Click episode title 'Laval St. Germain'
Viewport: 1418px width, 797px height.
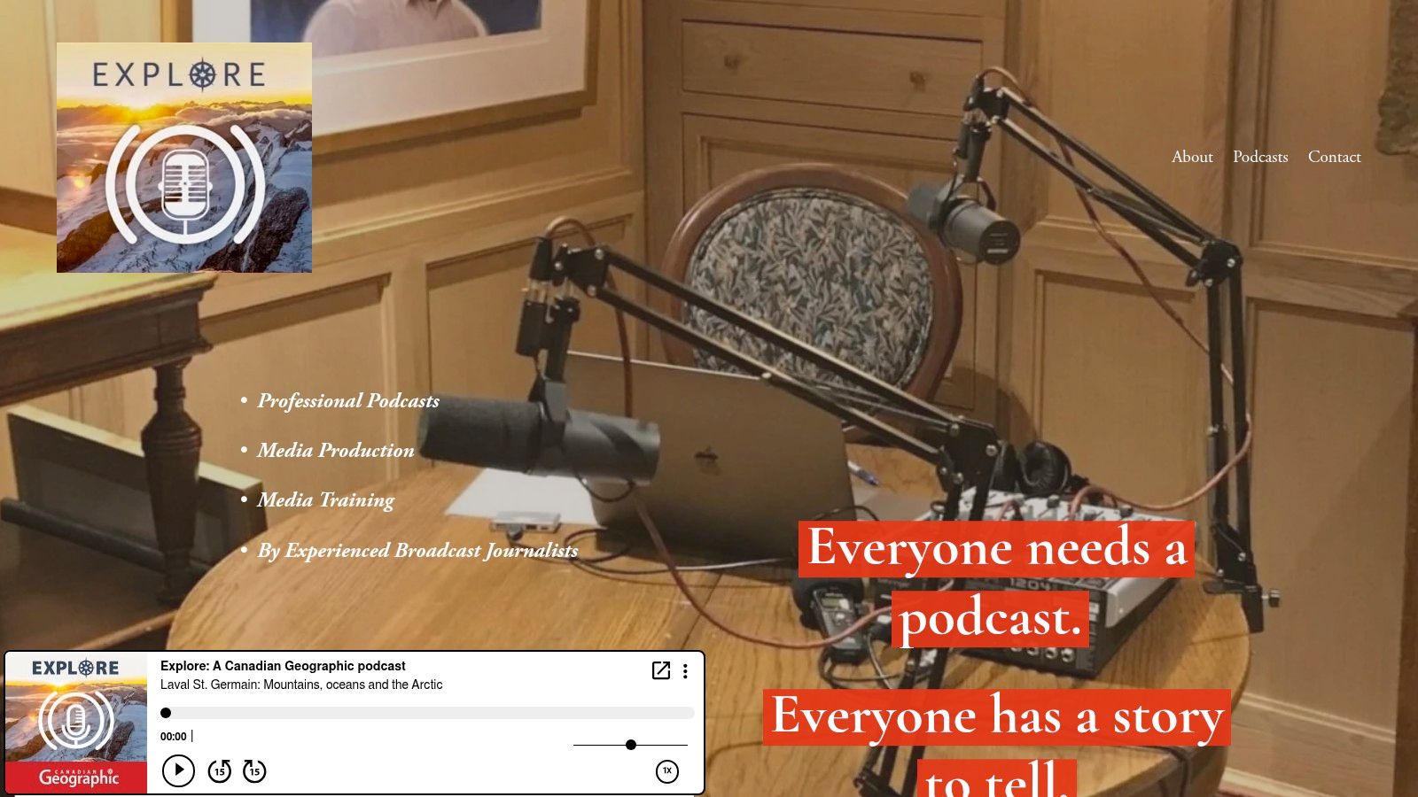click(301, 685)
